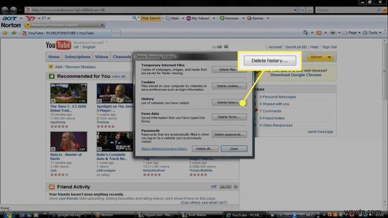The image size is (388, 218).
Task: Open YouTube Videos tab
Action: pos(101,57)
